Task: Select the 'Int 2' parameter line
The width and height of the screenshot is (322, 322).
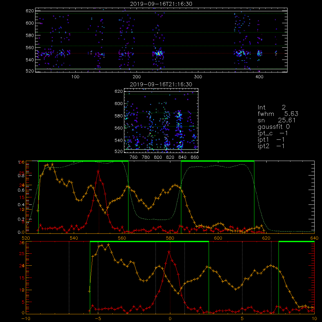Action: pyautogui.click(x=272, y=107)
